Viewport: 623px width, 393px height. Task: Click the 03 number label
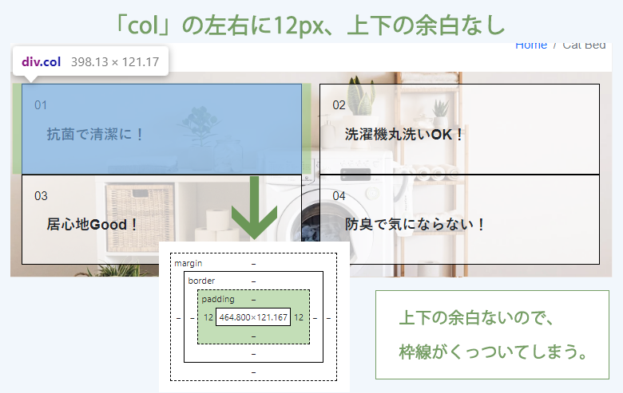pyautogui.click(x=42, y=196)
